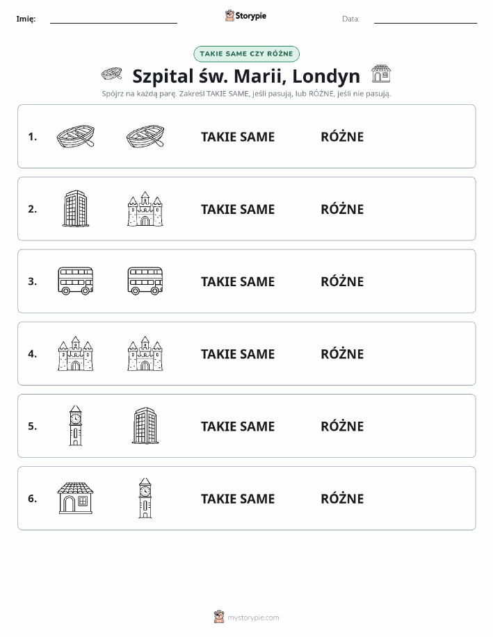The image size is (493, 637).
Task: Select TAKIE SAME for row 1
Action: click(238, 137)
